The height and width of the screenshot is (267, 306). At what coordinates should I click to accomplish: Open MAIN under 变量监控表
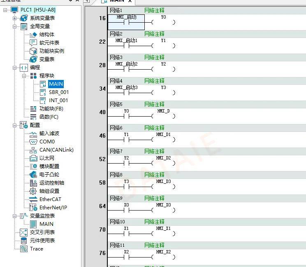46,224
